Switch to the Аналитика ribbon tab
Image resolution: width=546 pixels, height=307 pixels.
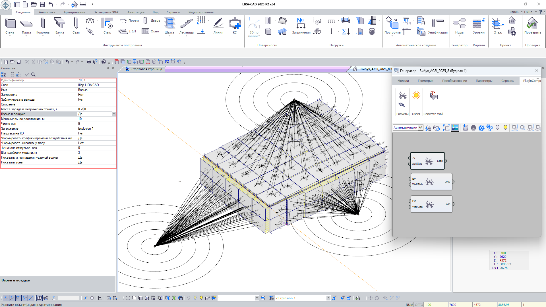click(x=47, y=12)
